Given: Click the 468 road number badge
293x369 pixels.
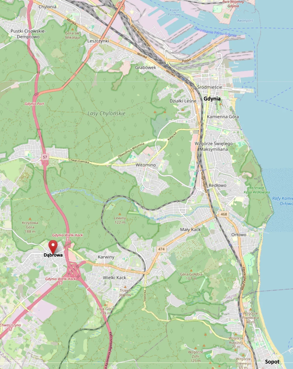Looking at the screenshot, I should pos(224,214).
